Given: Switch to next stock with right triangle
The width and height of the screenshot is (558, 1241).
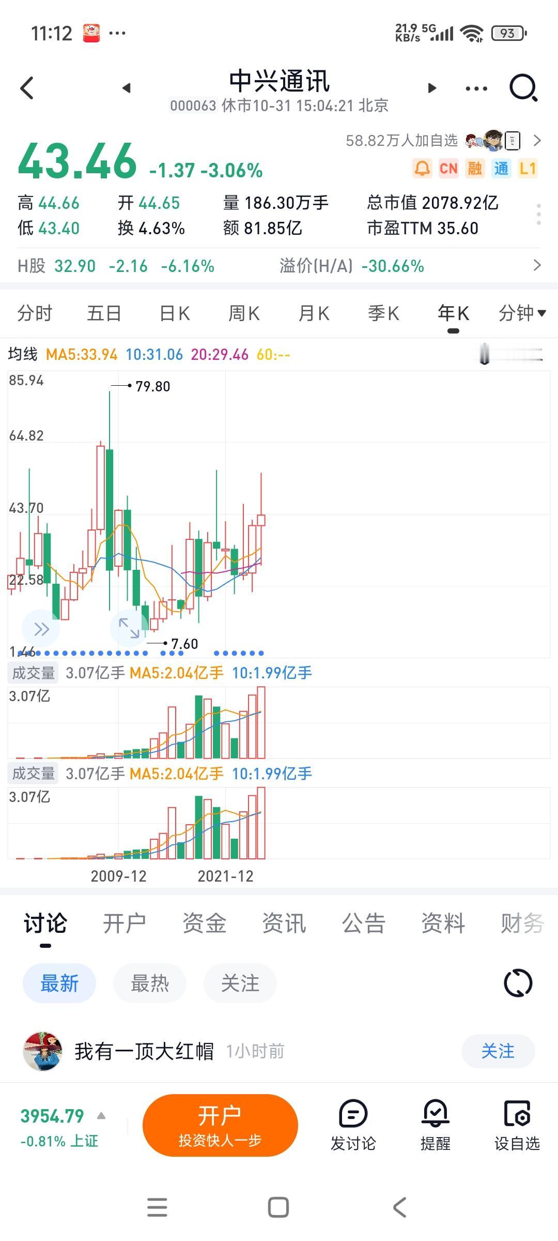Looking at the screenshot, I should pos(432,88).
